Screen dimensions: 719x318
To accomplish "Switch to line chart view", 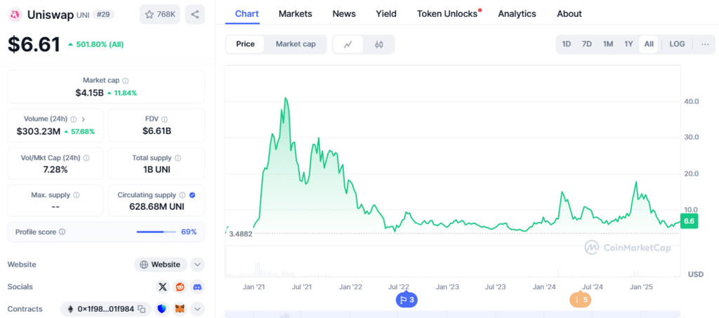I will click(348, 44).
